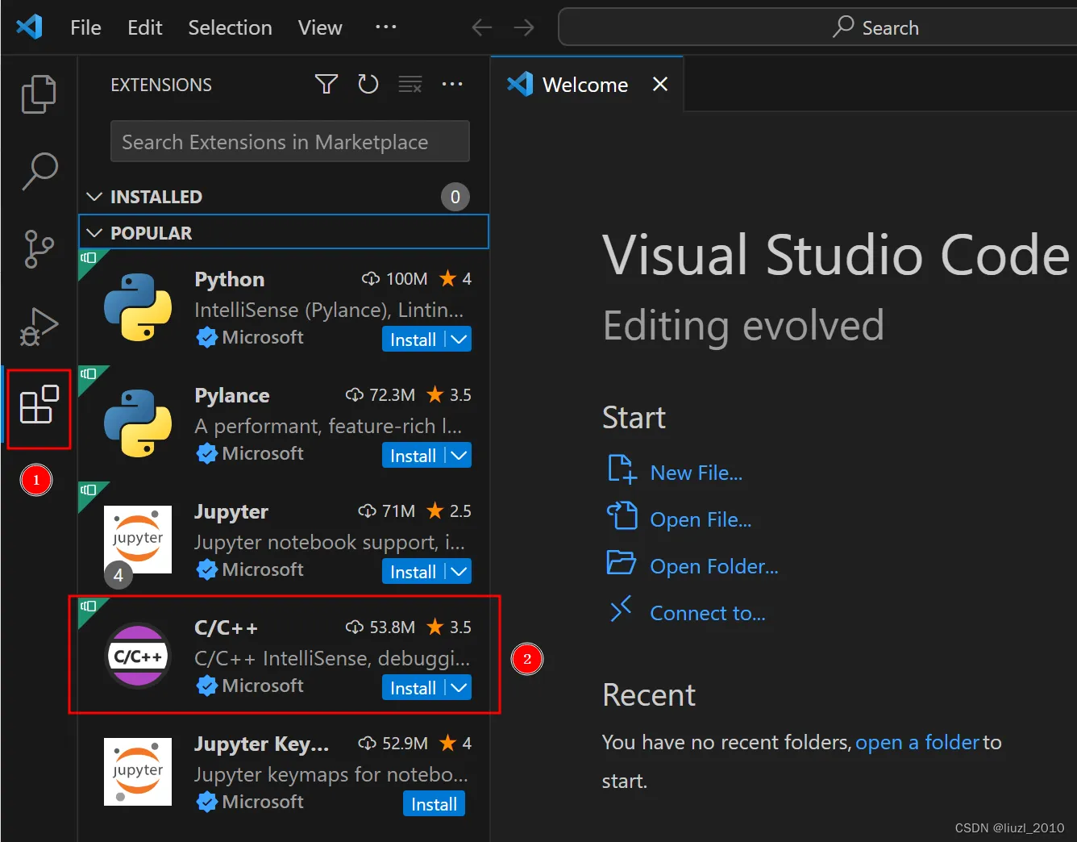Open the Search view in activity bar
Image resolution: width=1077 pixels, height=842 pixels.
(39, 171)
